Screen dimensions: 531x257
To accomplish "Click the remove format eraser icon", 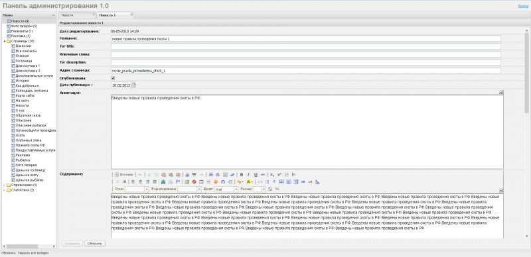I will pyautogui.click(x=232, y=174).
